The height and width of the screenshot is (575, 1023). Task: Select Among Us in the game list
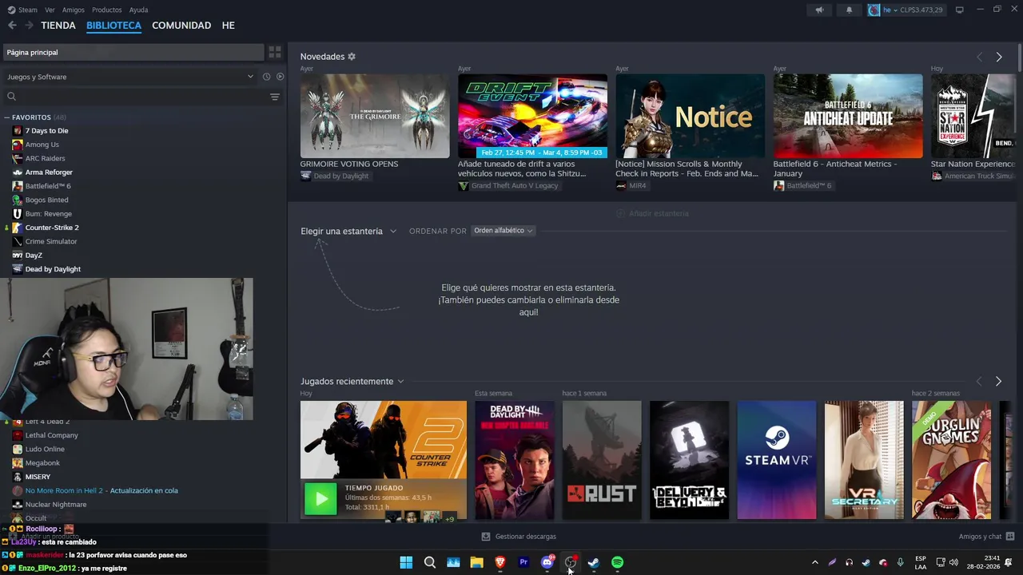pos(42,145)
